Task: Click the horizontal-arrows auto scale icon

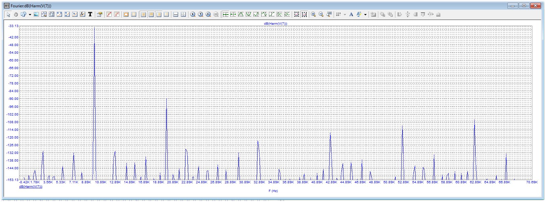Action: (x=296, y=14)
